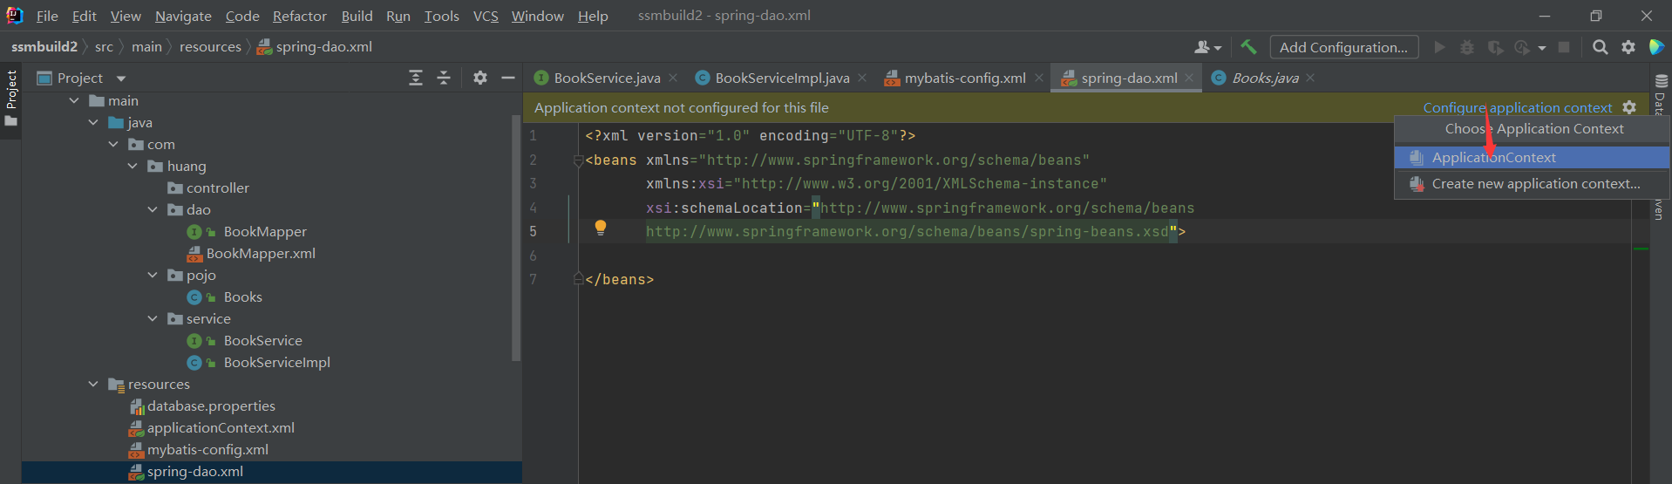Open Project panel options gear
The image size is (1672, 484).
(480, 78)
